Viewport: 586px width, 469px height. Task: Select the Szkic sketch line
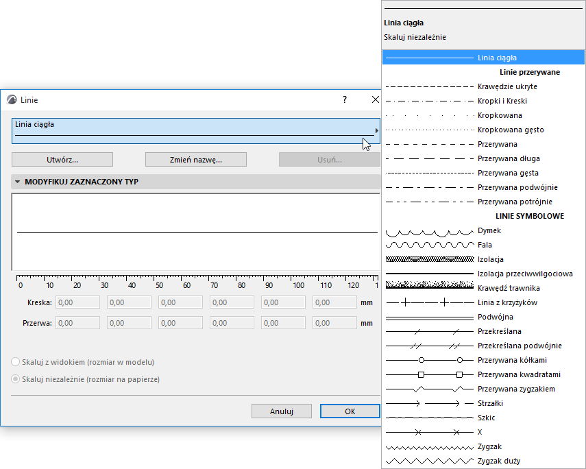(483, 418)
